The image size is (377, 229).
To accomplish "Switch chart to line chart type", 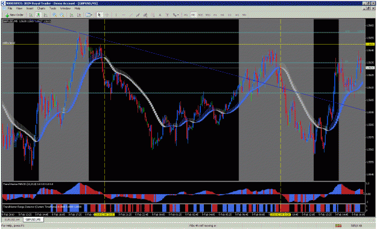I will point(46,15).
